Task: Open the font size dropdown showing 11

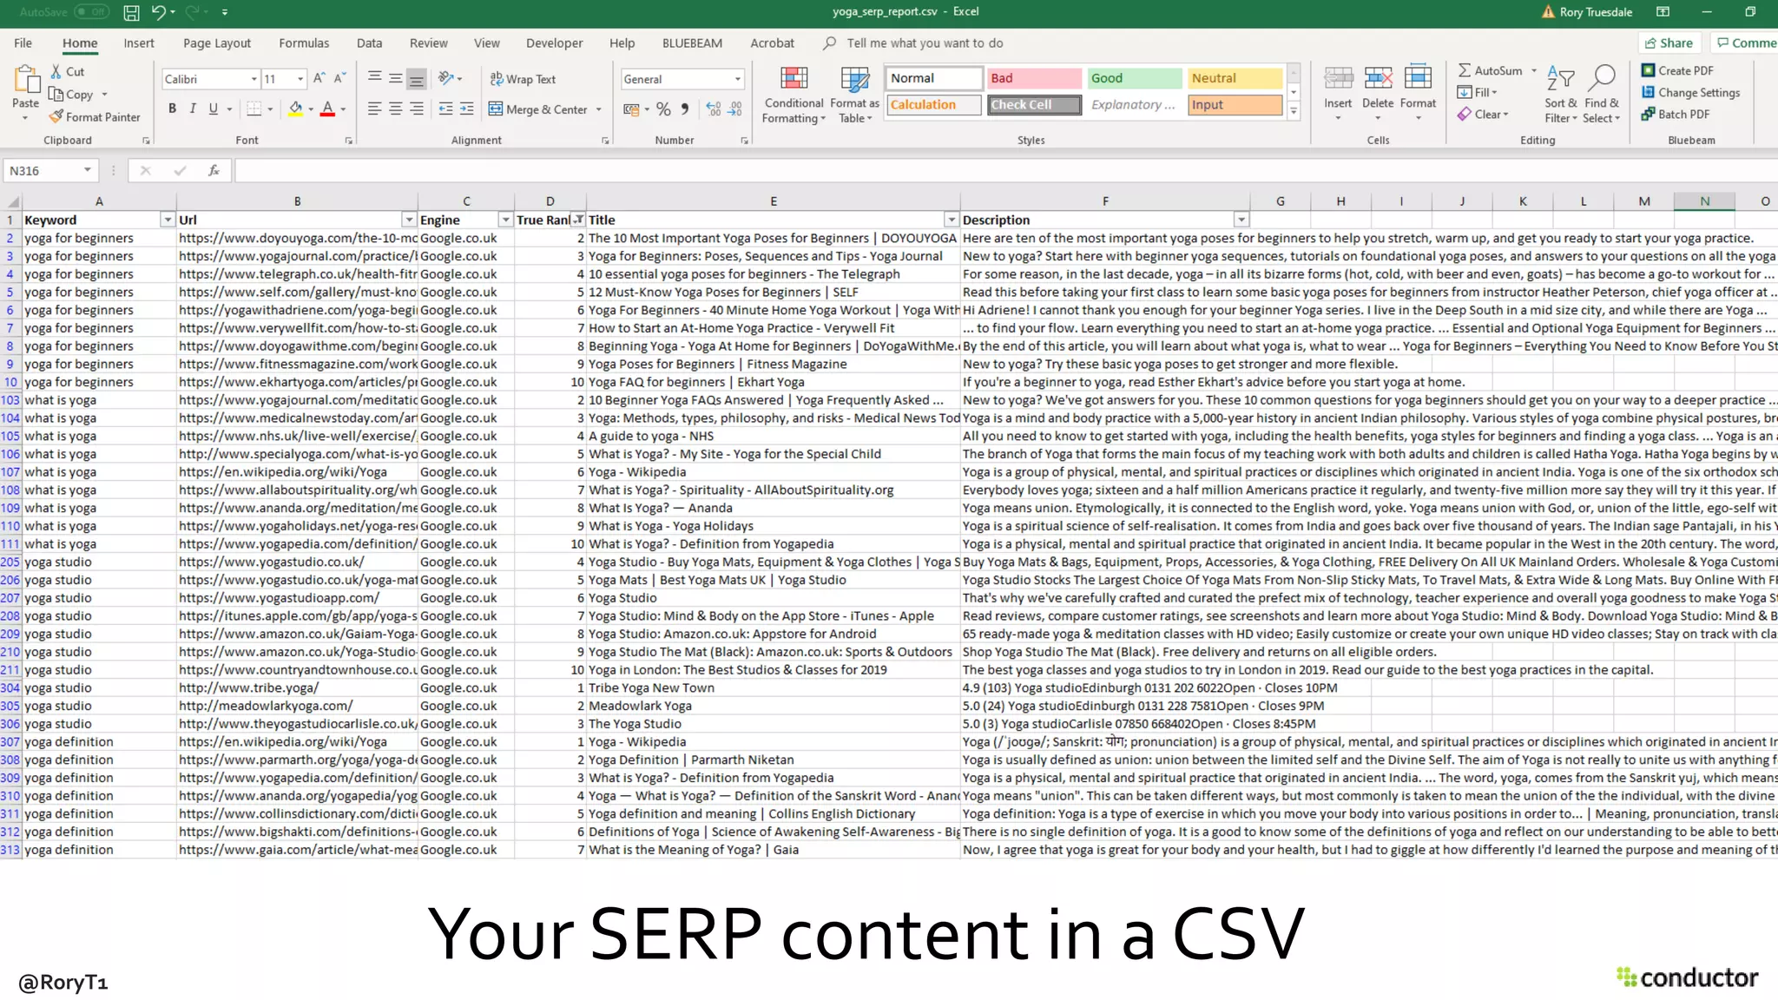Action: pyautogui.click(x=300, y=79)
